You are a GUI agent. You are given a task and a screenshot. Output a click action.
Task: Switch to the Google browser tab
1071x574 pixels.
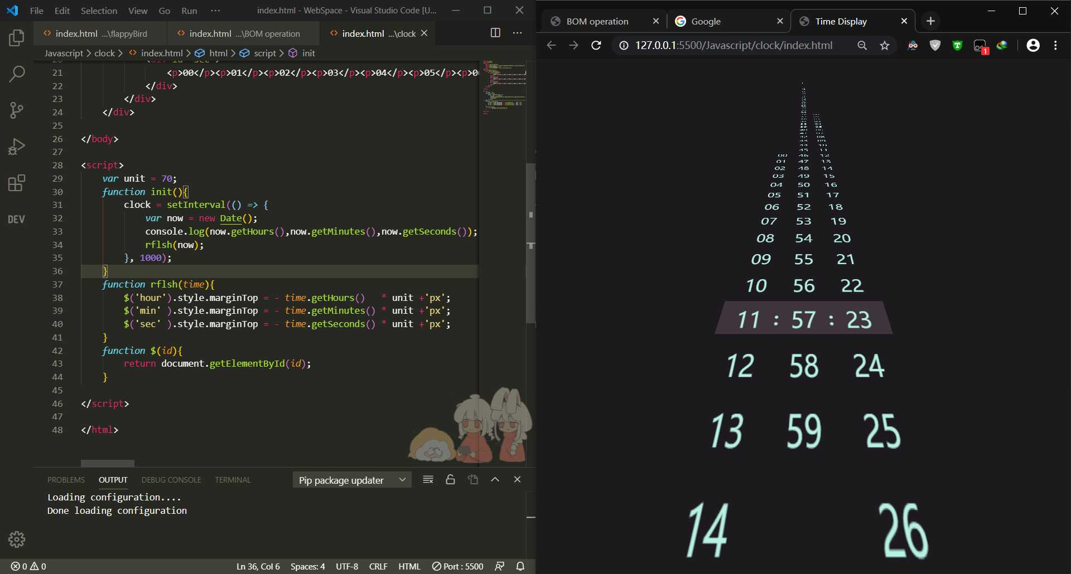[x=729, y=21]
